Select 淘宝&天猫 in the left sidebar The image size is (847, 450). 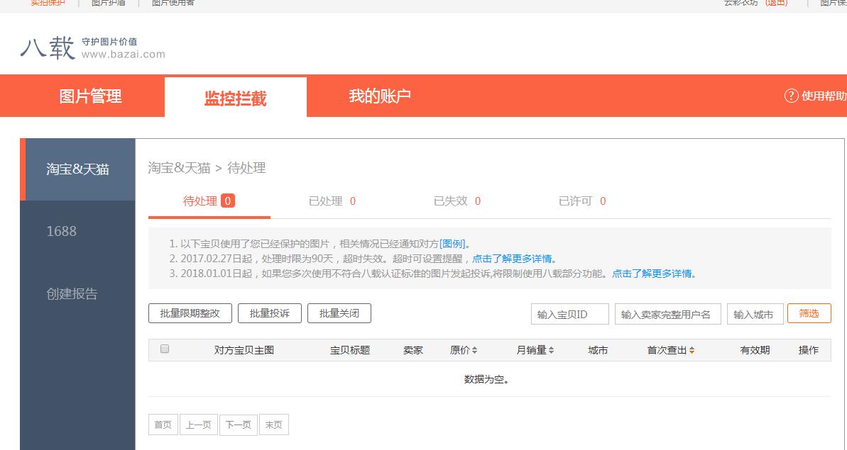[78, 169]
